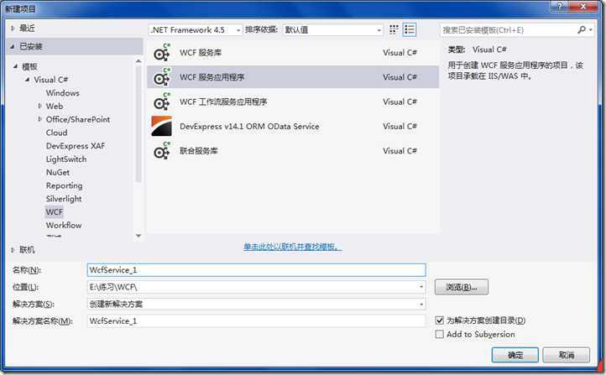Select Cloud in template tree
This screenshot has width=606, height=375.
tap(56, 133)
